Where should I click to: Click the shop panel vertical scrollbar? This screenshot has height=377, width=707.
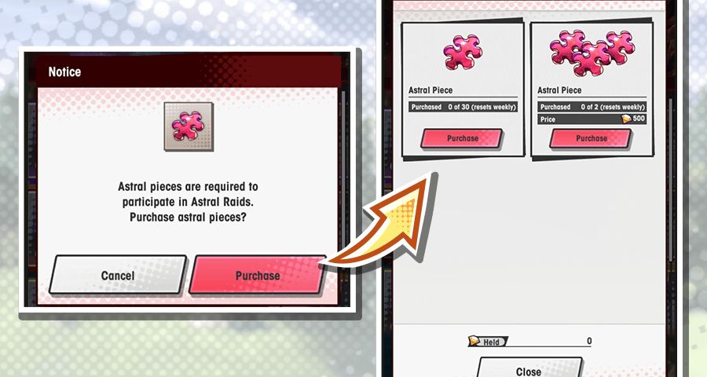point(671,181)
